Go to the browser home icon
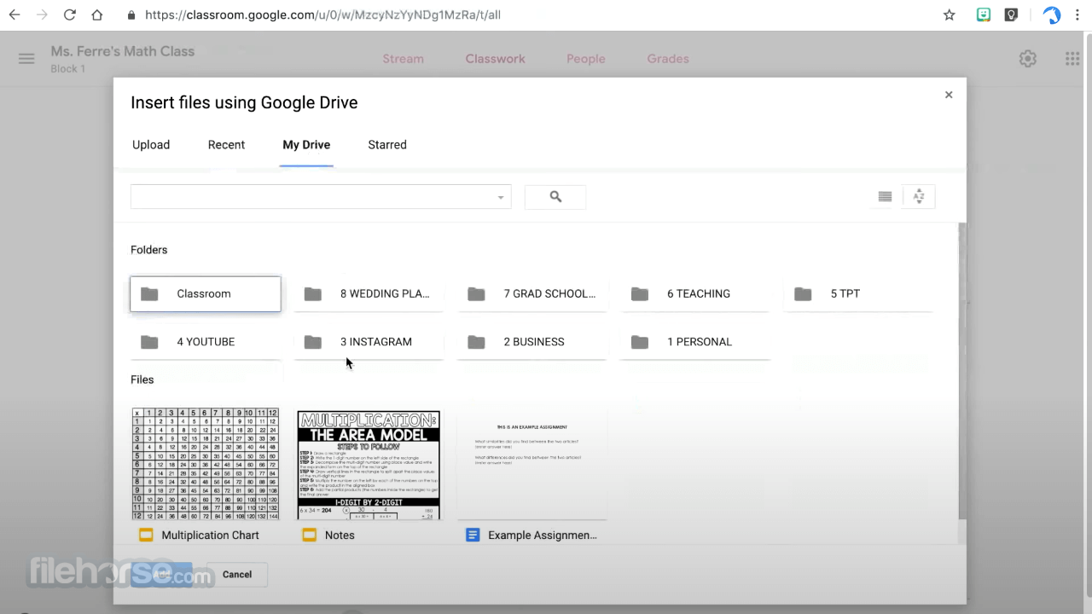The width and height of the screenshot is (1092, 614). (x=97, y=14)
